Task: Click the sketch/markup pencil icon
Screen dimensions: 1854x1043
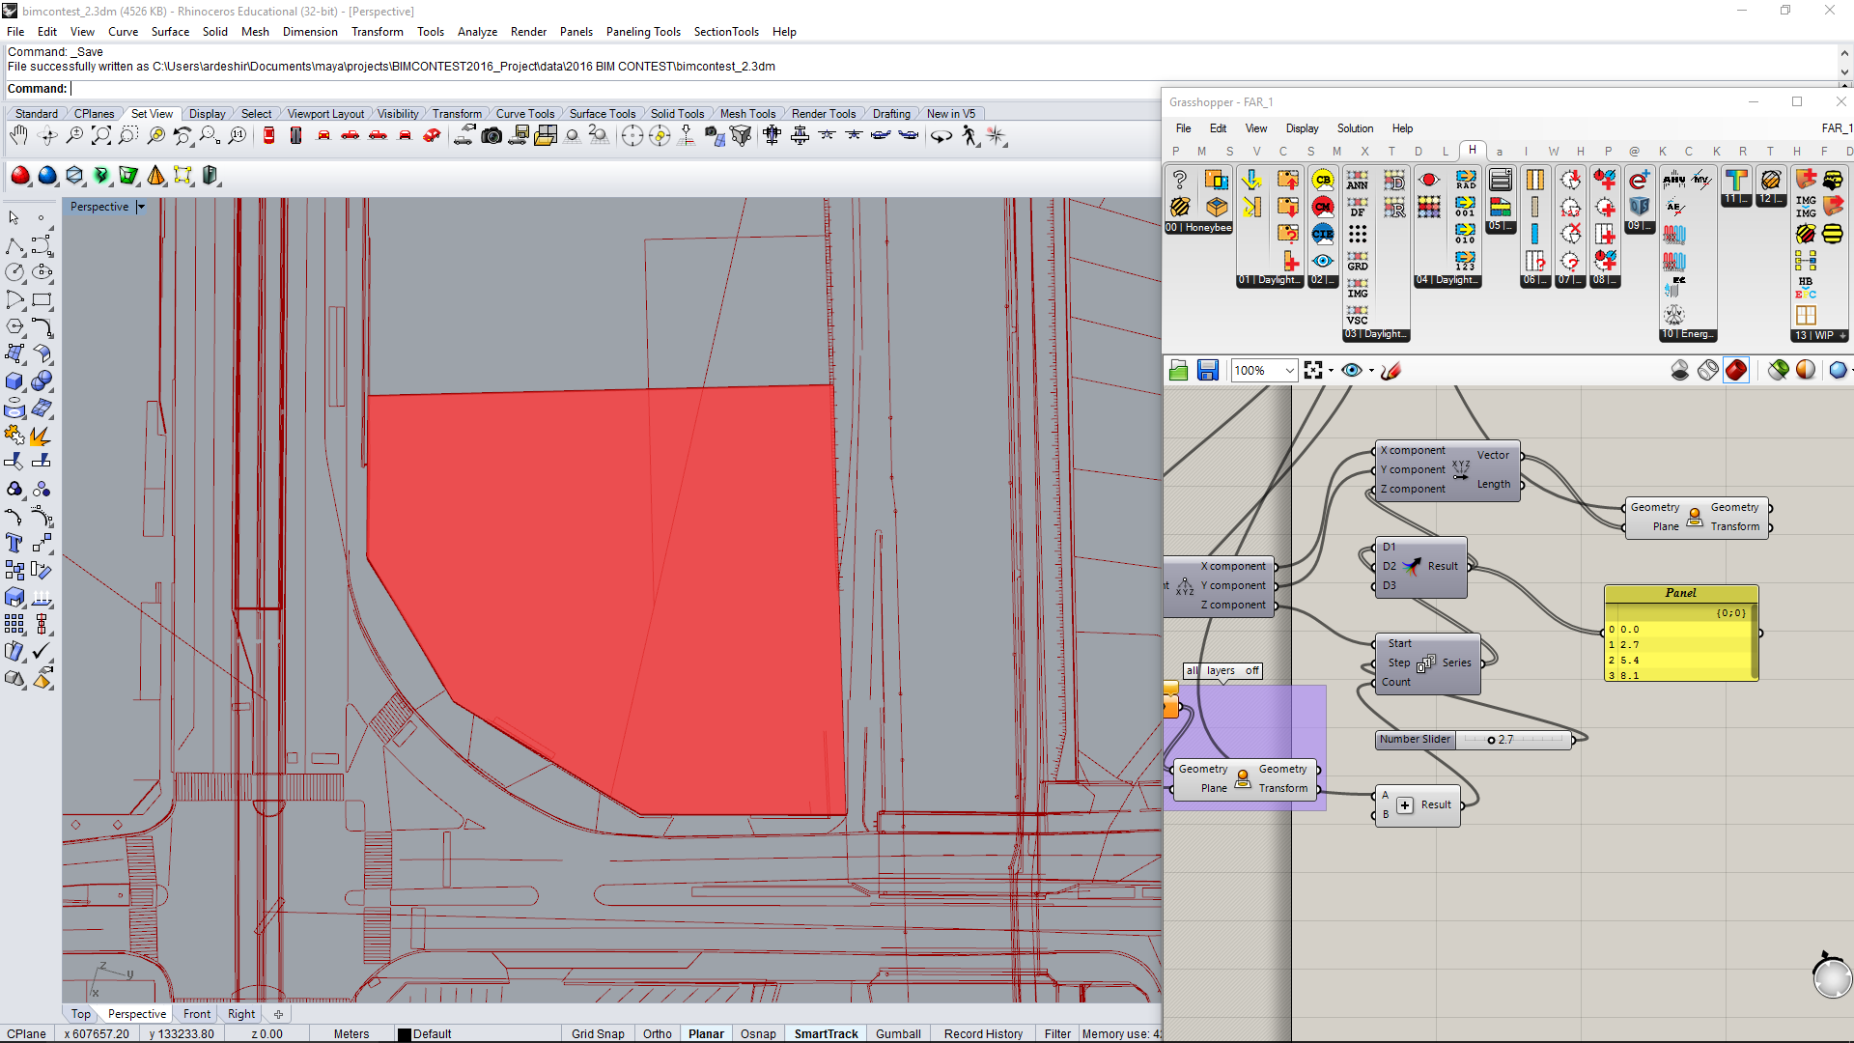Action: 1390,371
